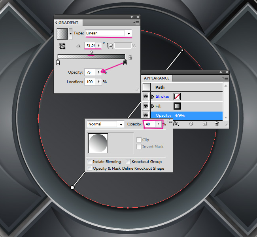
Task: Click the Transparency Opacity field showing 40
Action: (x=149, y=124)
